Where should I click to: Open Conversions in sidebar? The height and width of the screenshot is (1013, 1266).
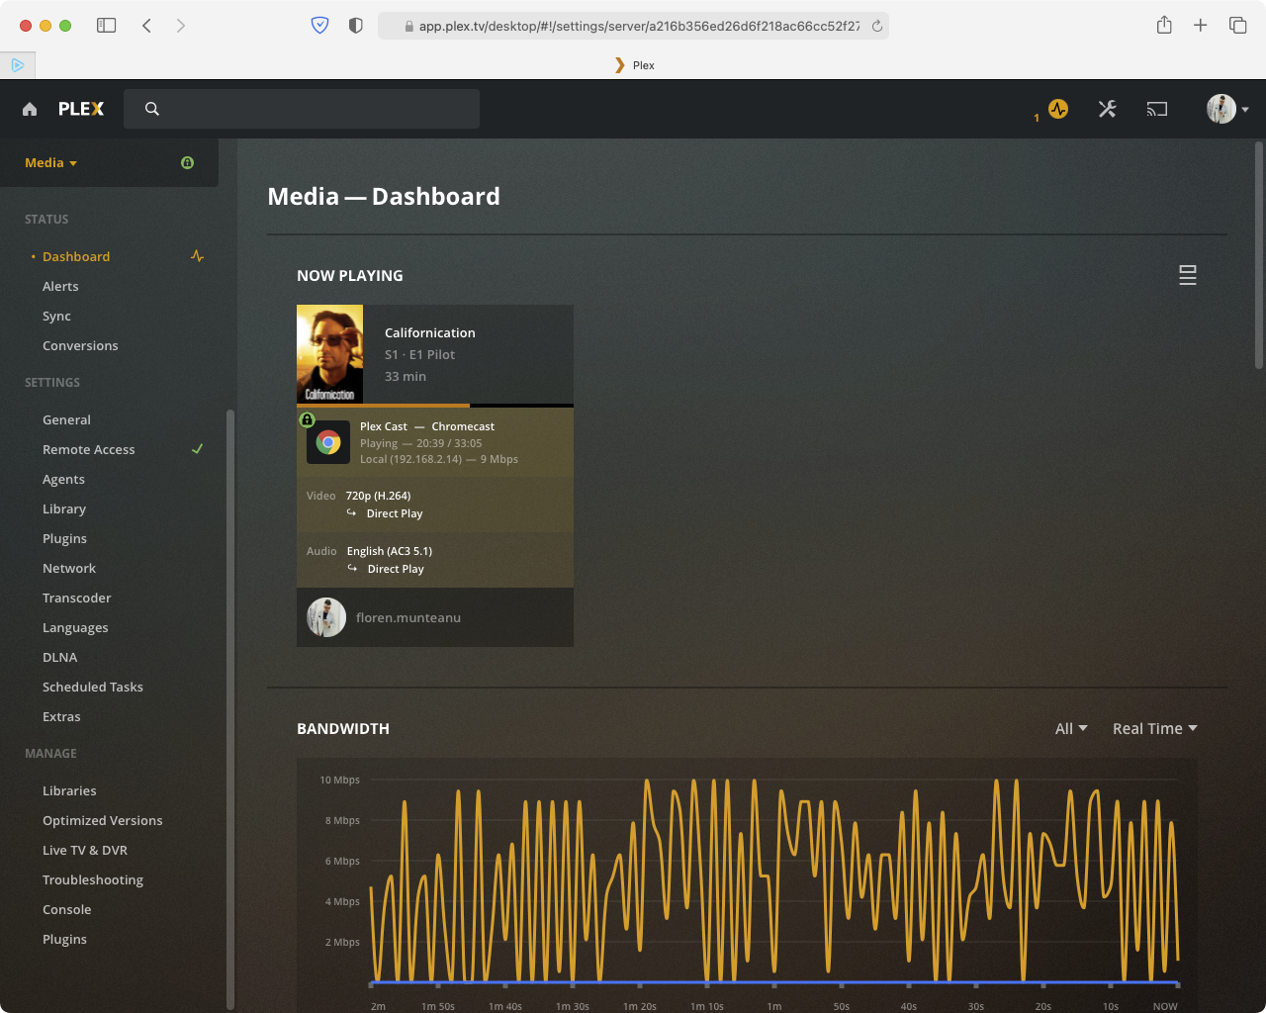(80, 345)
